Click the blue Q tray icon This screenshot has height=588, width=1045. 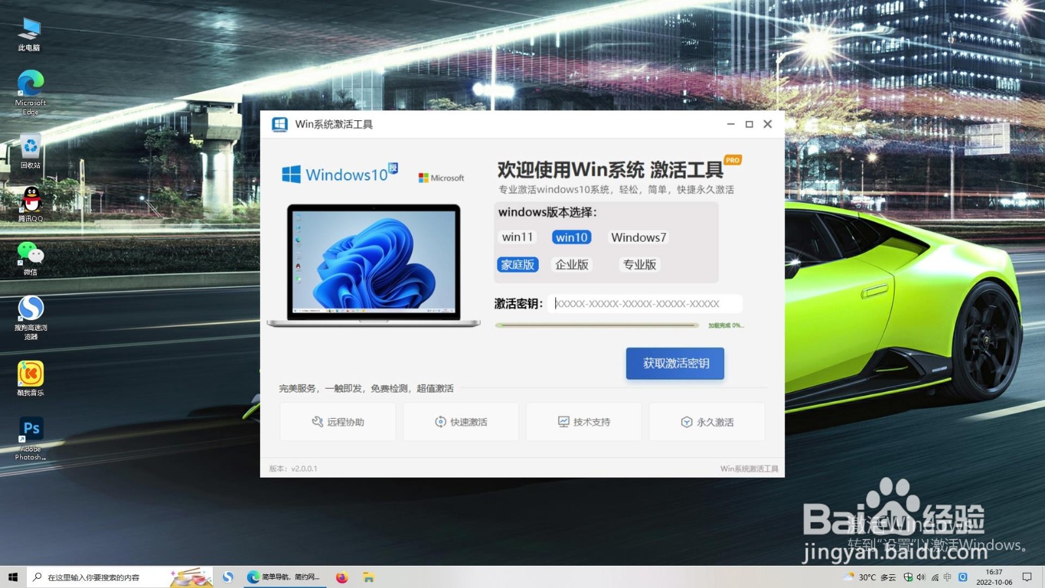963,577
